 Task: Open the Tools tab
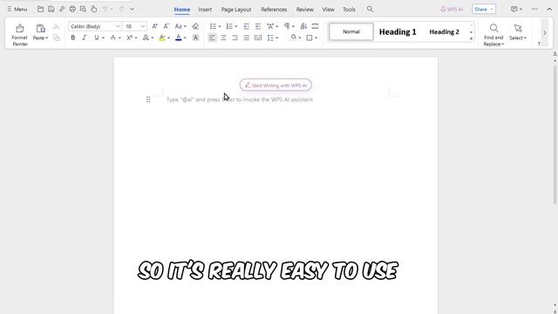point(349,10)
